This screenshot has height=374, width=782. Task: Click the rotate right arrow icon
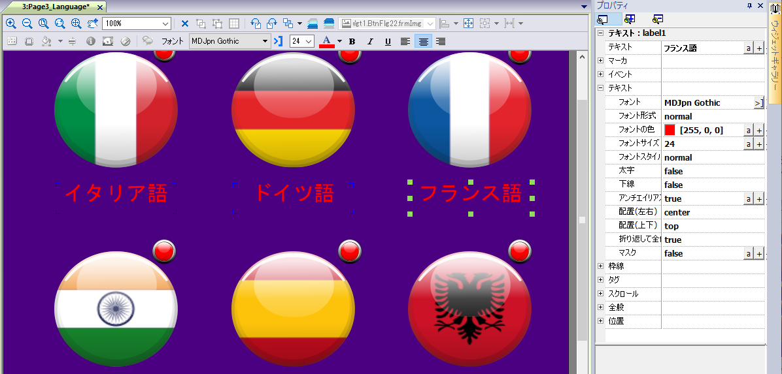(x=272, y=23)
